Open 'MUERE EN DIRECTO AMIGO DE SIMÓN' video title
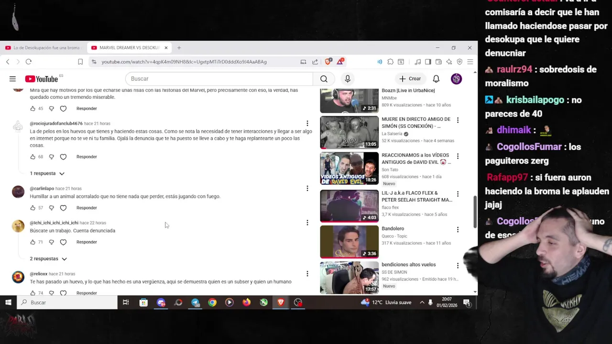Viewport: 612px width, 344px height. point(416,123)
